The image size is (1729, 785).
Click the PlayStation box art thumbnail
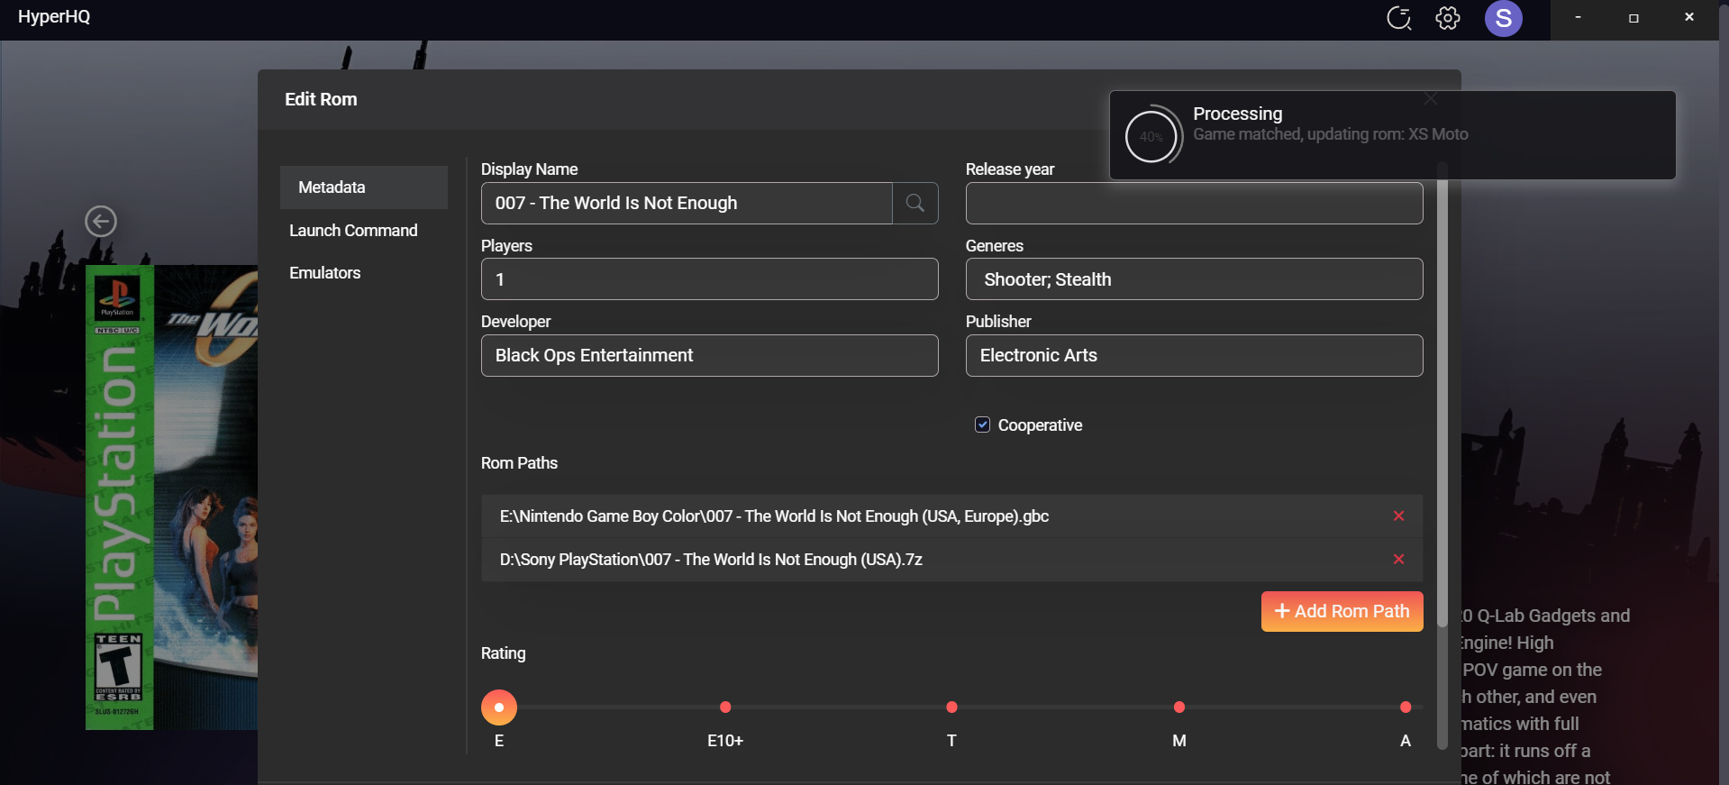[171, 497]
